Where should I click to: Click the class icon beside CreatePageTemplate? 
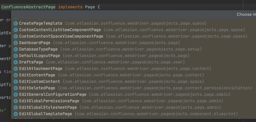coord(16,24)
